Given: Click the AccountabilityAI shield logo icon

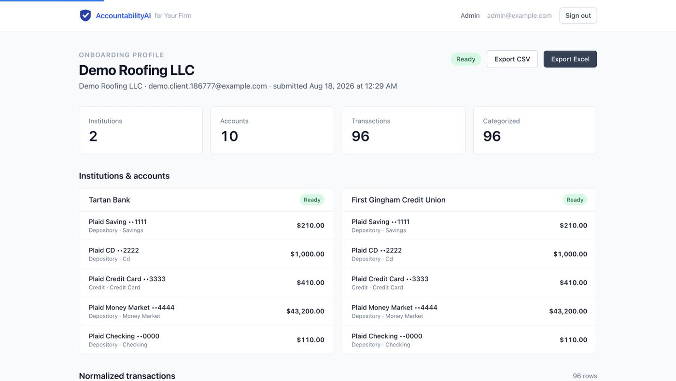Looking at the screenshot, I should (x=85, y=15).
